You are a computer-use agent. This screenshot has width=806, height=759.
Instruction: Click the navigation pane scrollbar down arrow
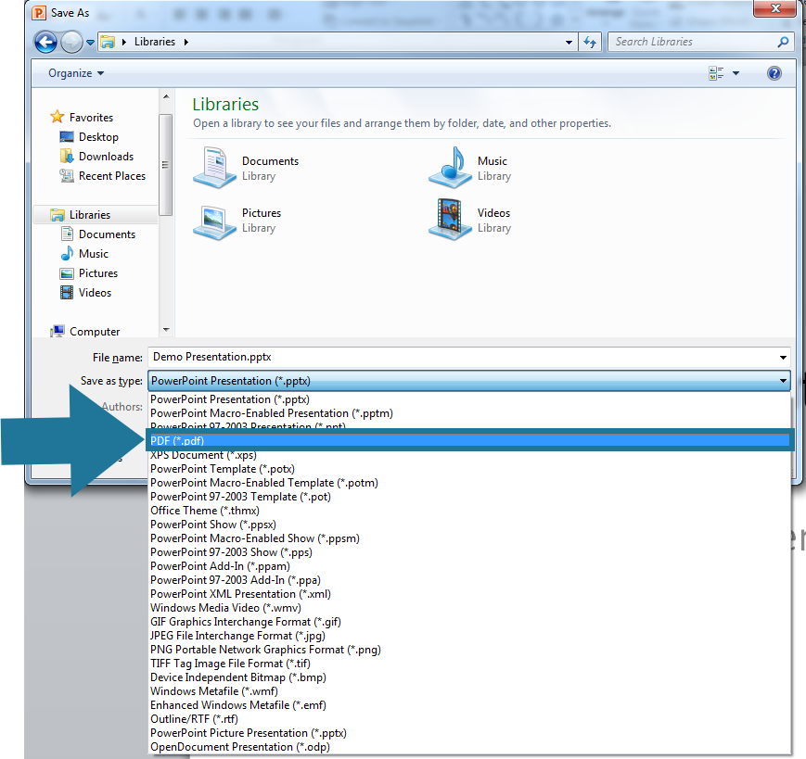[x=166, y=330]
